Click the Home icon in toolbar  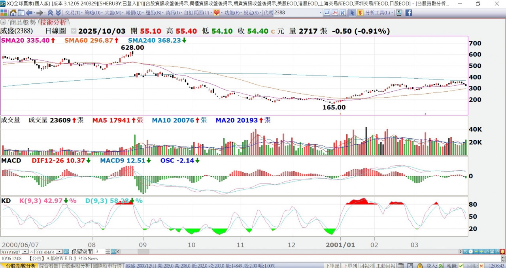coord(13,13)
